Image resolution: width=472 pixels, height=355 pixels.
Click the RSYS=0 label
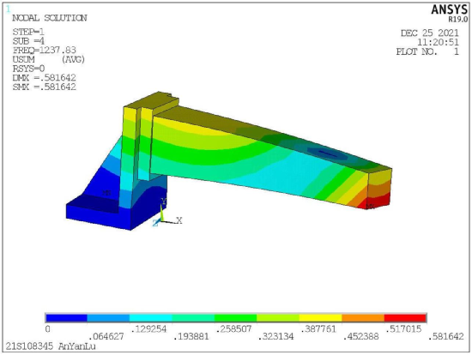click(28, 69)
